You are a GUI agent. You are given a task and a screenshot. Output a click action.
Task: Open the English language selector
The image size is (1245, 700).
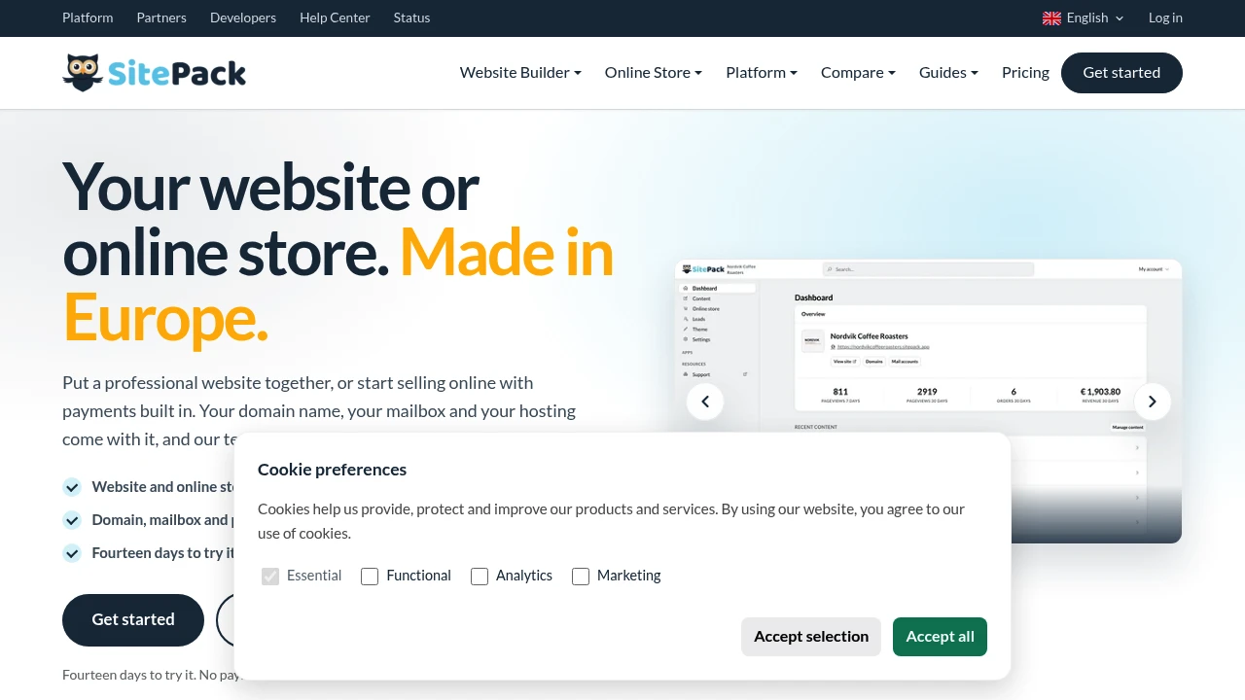[1084, 17]
